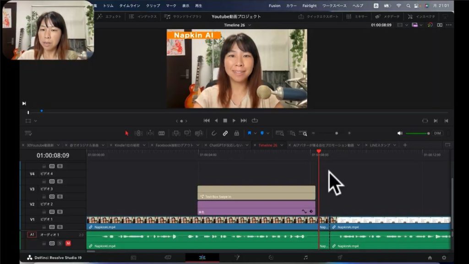Switch to the Kindle1位の秘密 timeline tab

tap(128, 145)
